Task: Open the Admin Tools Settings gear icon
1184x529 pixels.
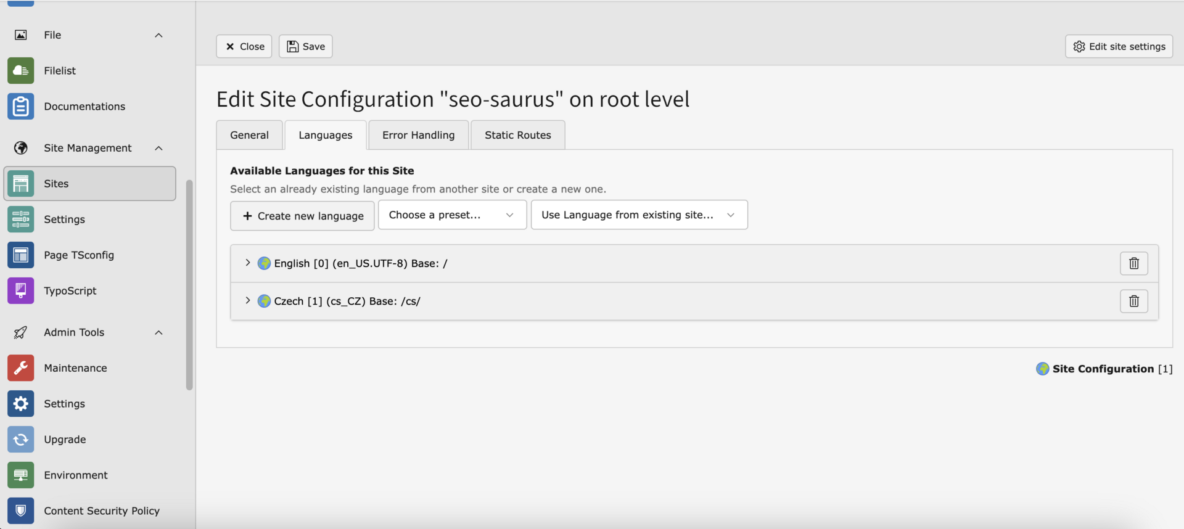Action: [20, 403]
